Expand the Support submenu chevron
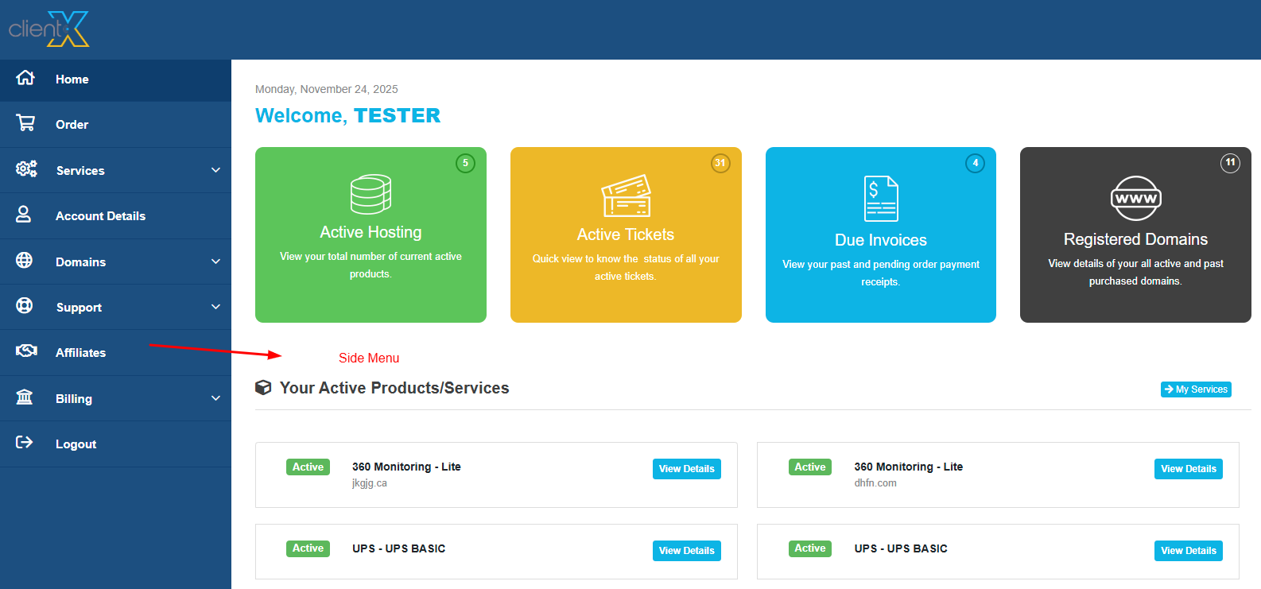Image resolution: width=1261 pixels, height=589 pixels. (x=215, y=307)
